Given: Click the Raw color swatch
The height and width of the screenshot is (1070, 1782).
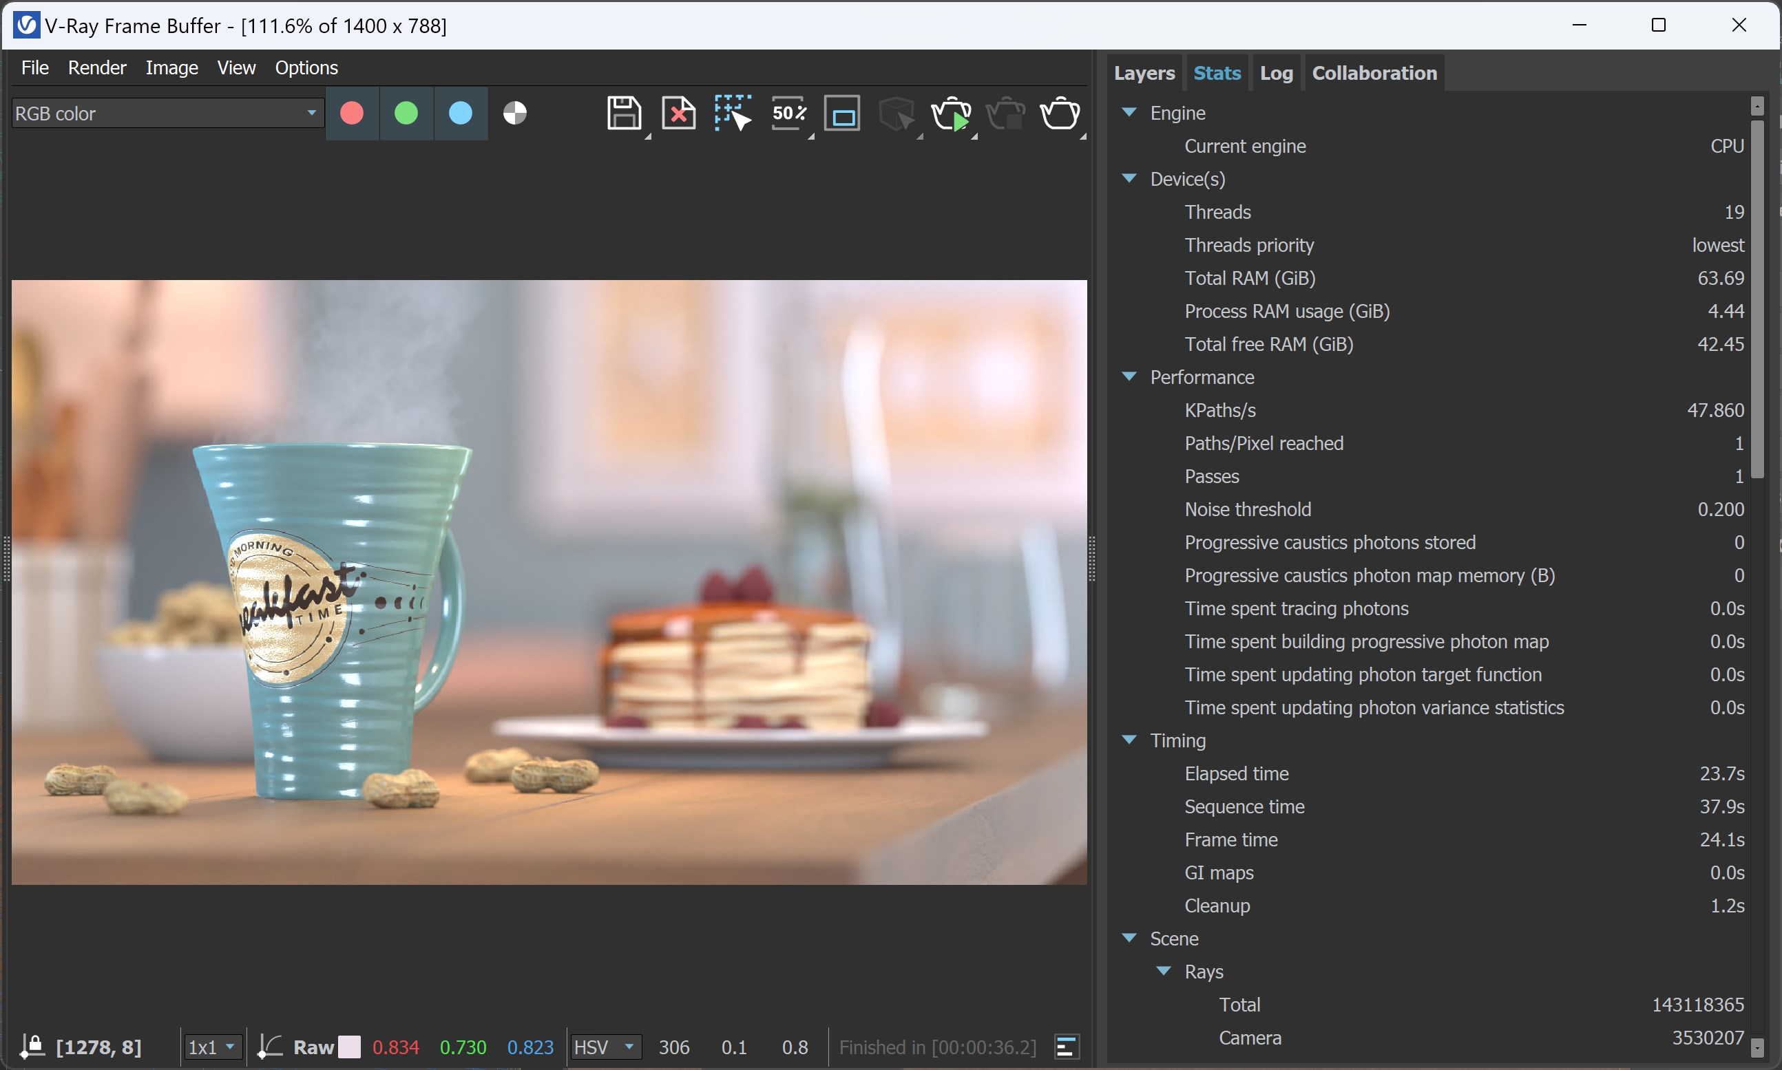Looking at the screenshot, I should click(x=350, y=1046).
